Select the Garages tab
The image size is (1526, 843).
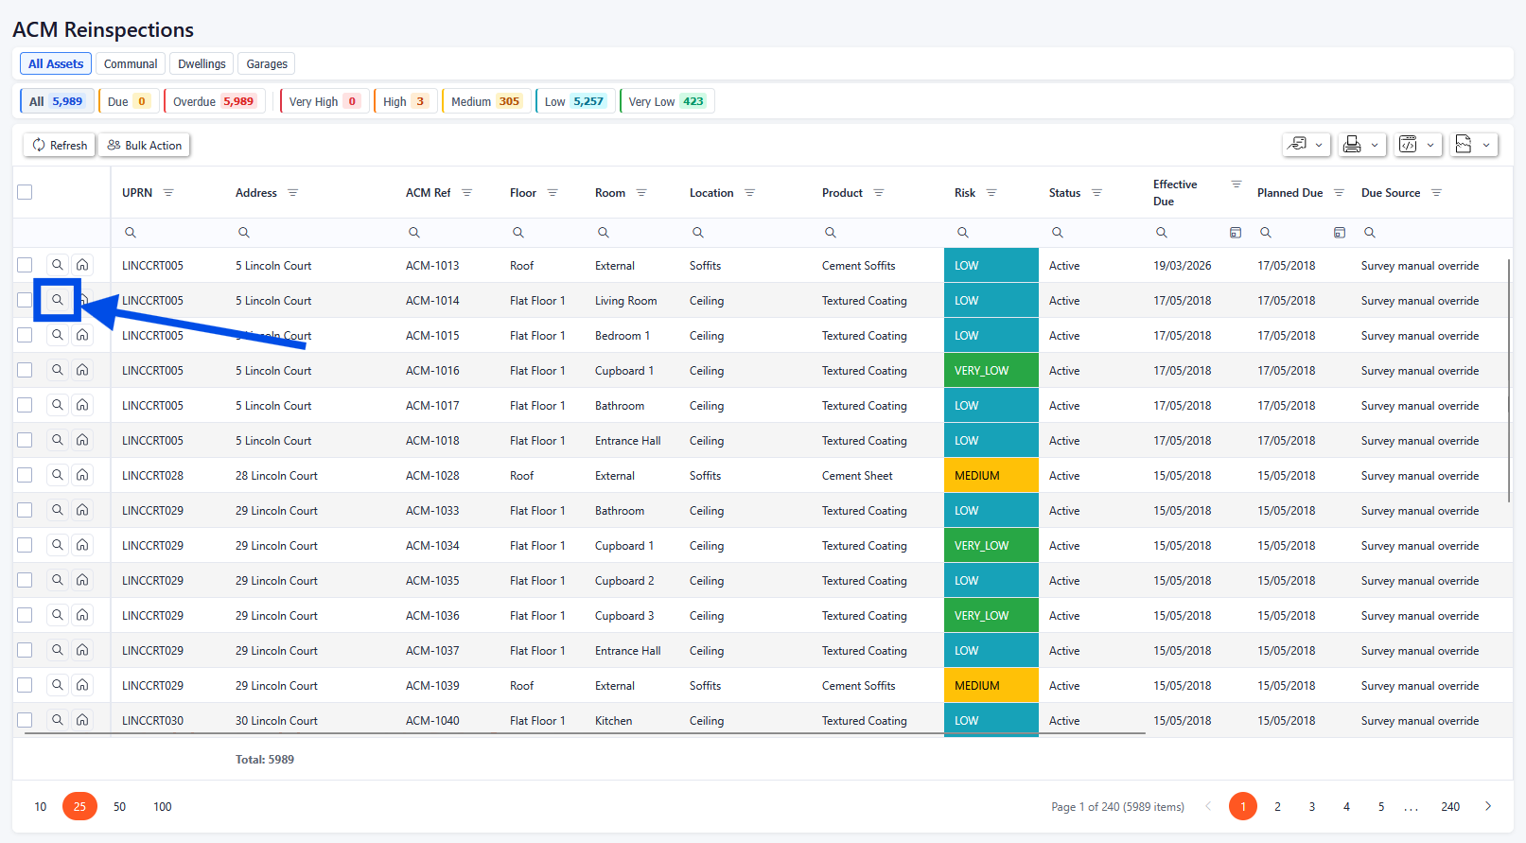267,64
